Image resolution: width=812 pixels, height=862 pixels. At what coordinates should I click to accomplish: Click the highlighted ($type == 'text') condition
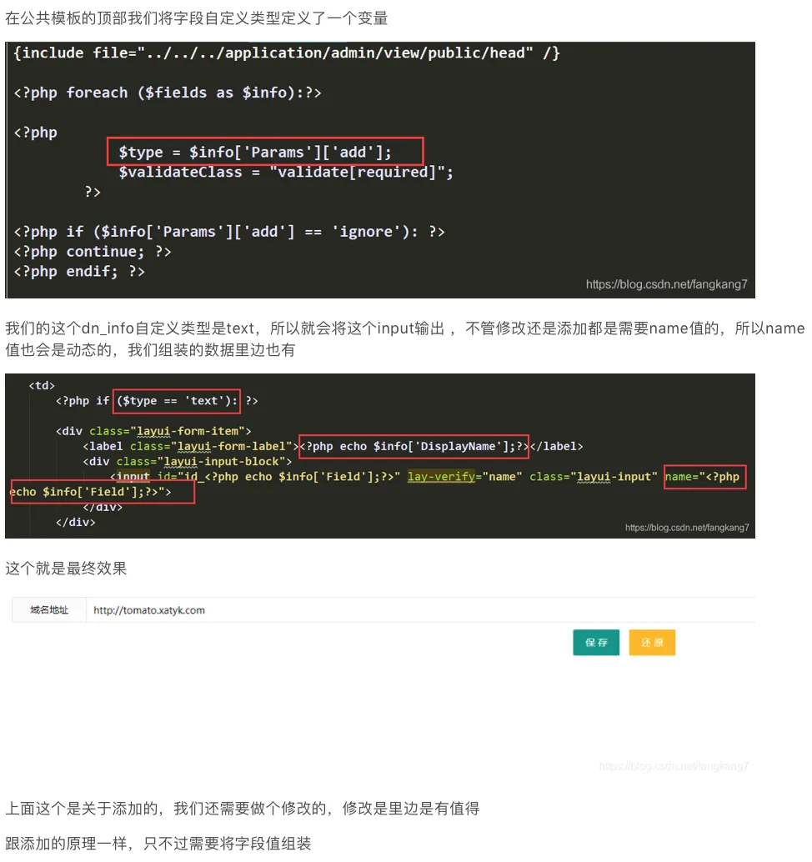coord(176,400)
